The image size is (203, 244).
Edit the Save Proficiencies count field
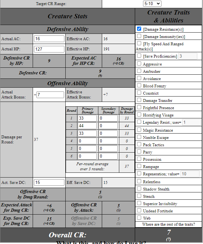coord(188,56)
